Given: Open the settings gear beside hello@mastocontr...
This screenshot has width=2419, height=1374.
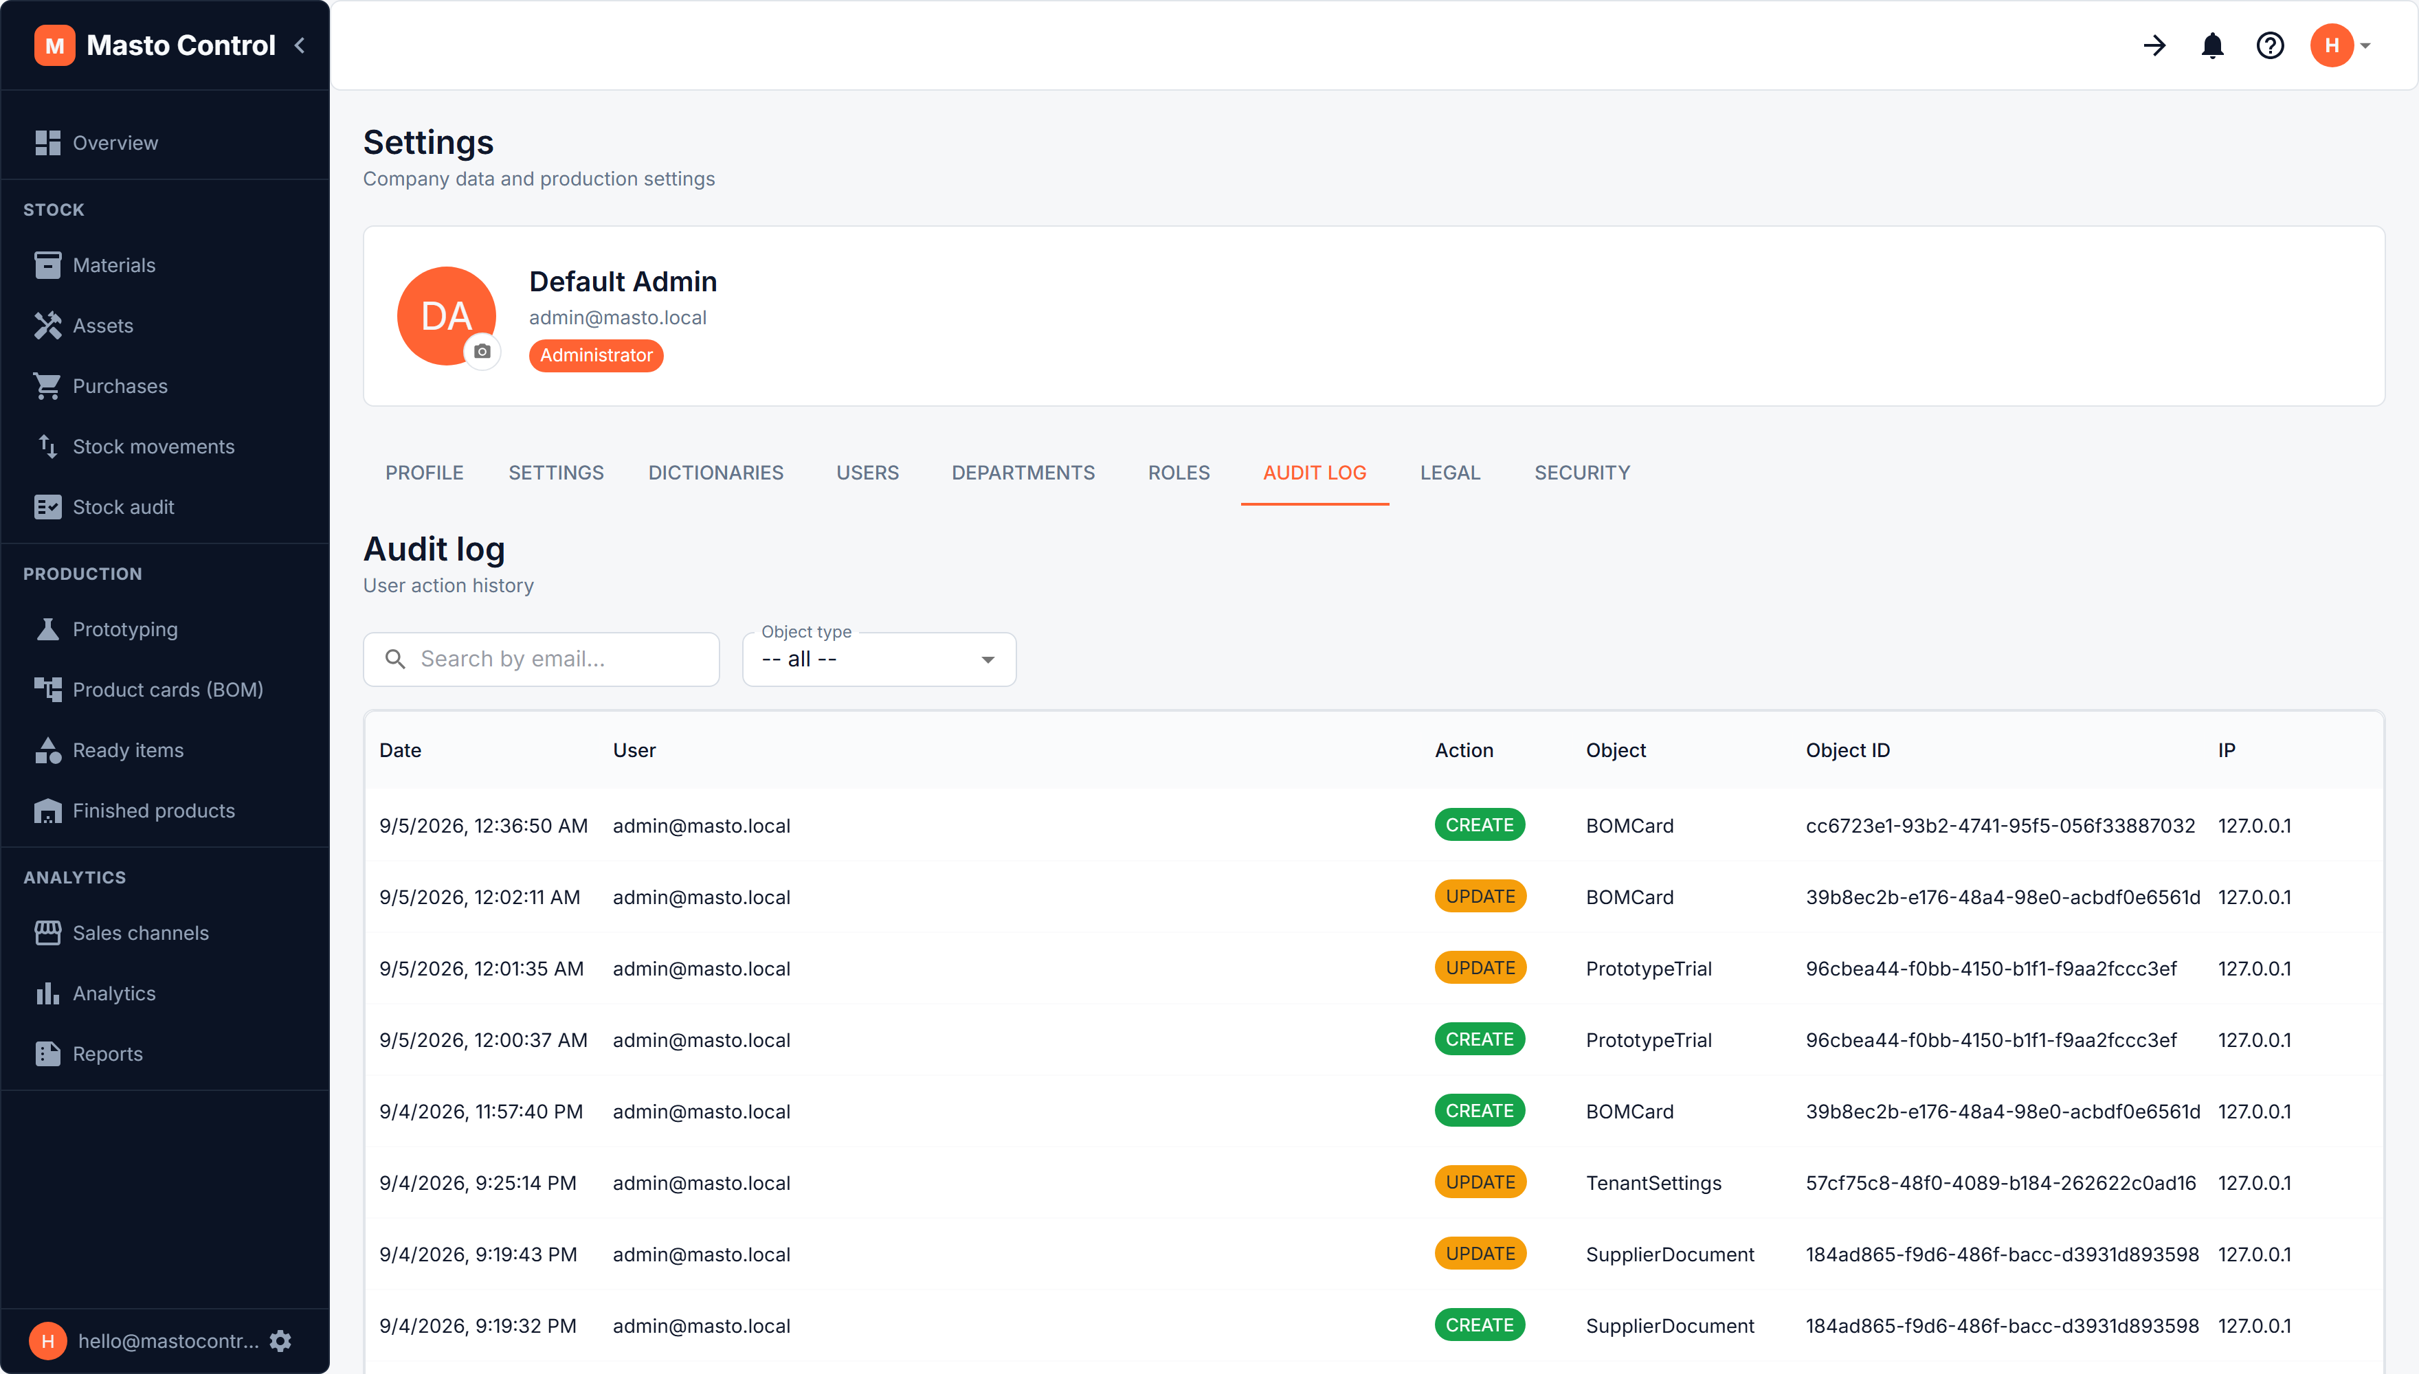Looking at the screenshot, I should [280, 1341].
